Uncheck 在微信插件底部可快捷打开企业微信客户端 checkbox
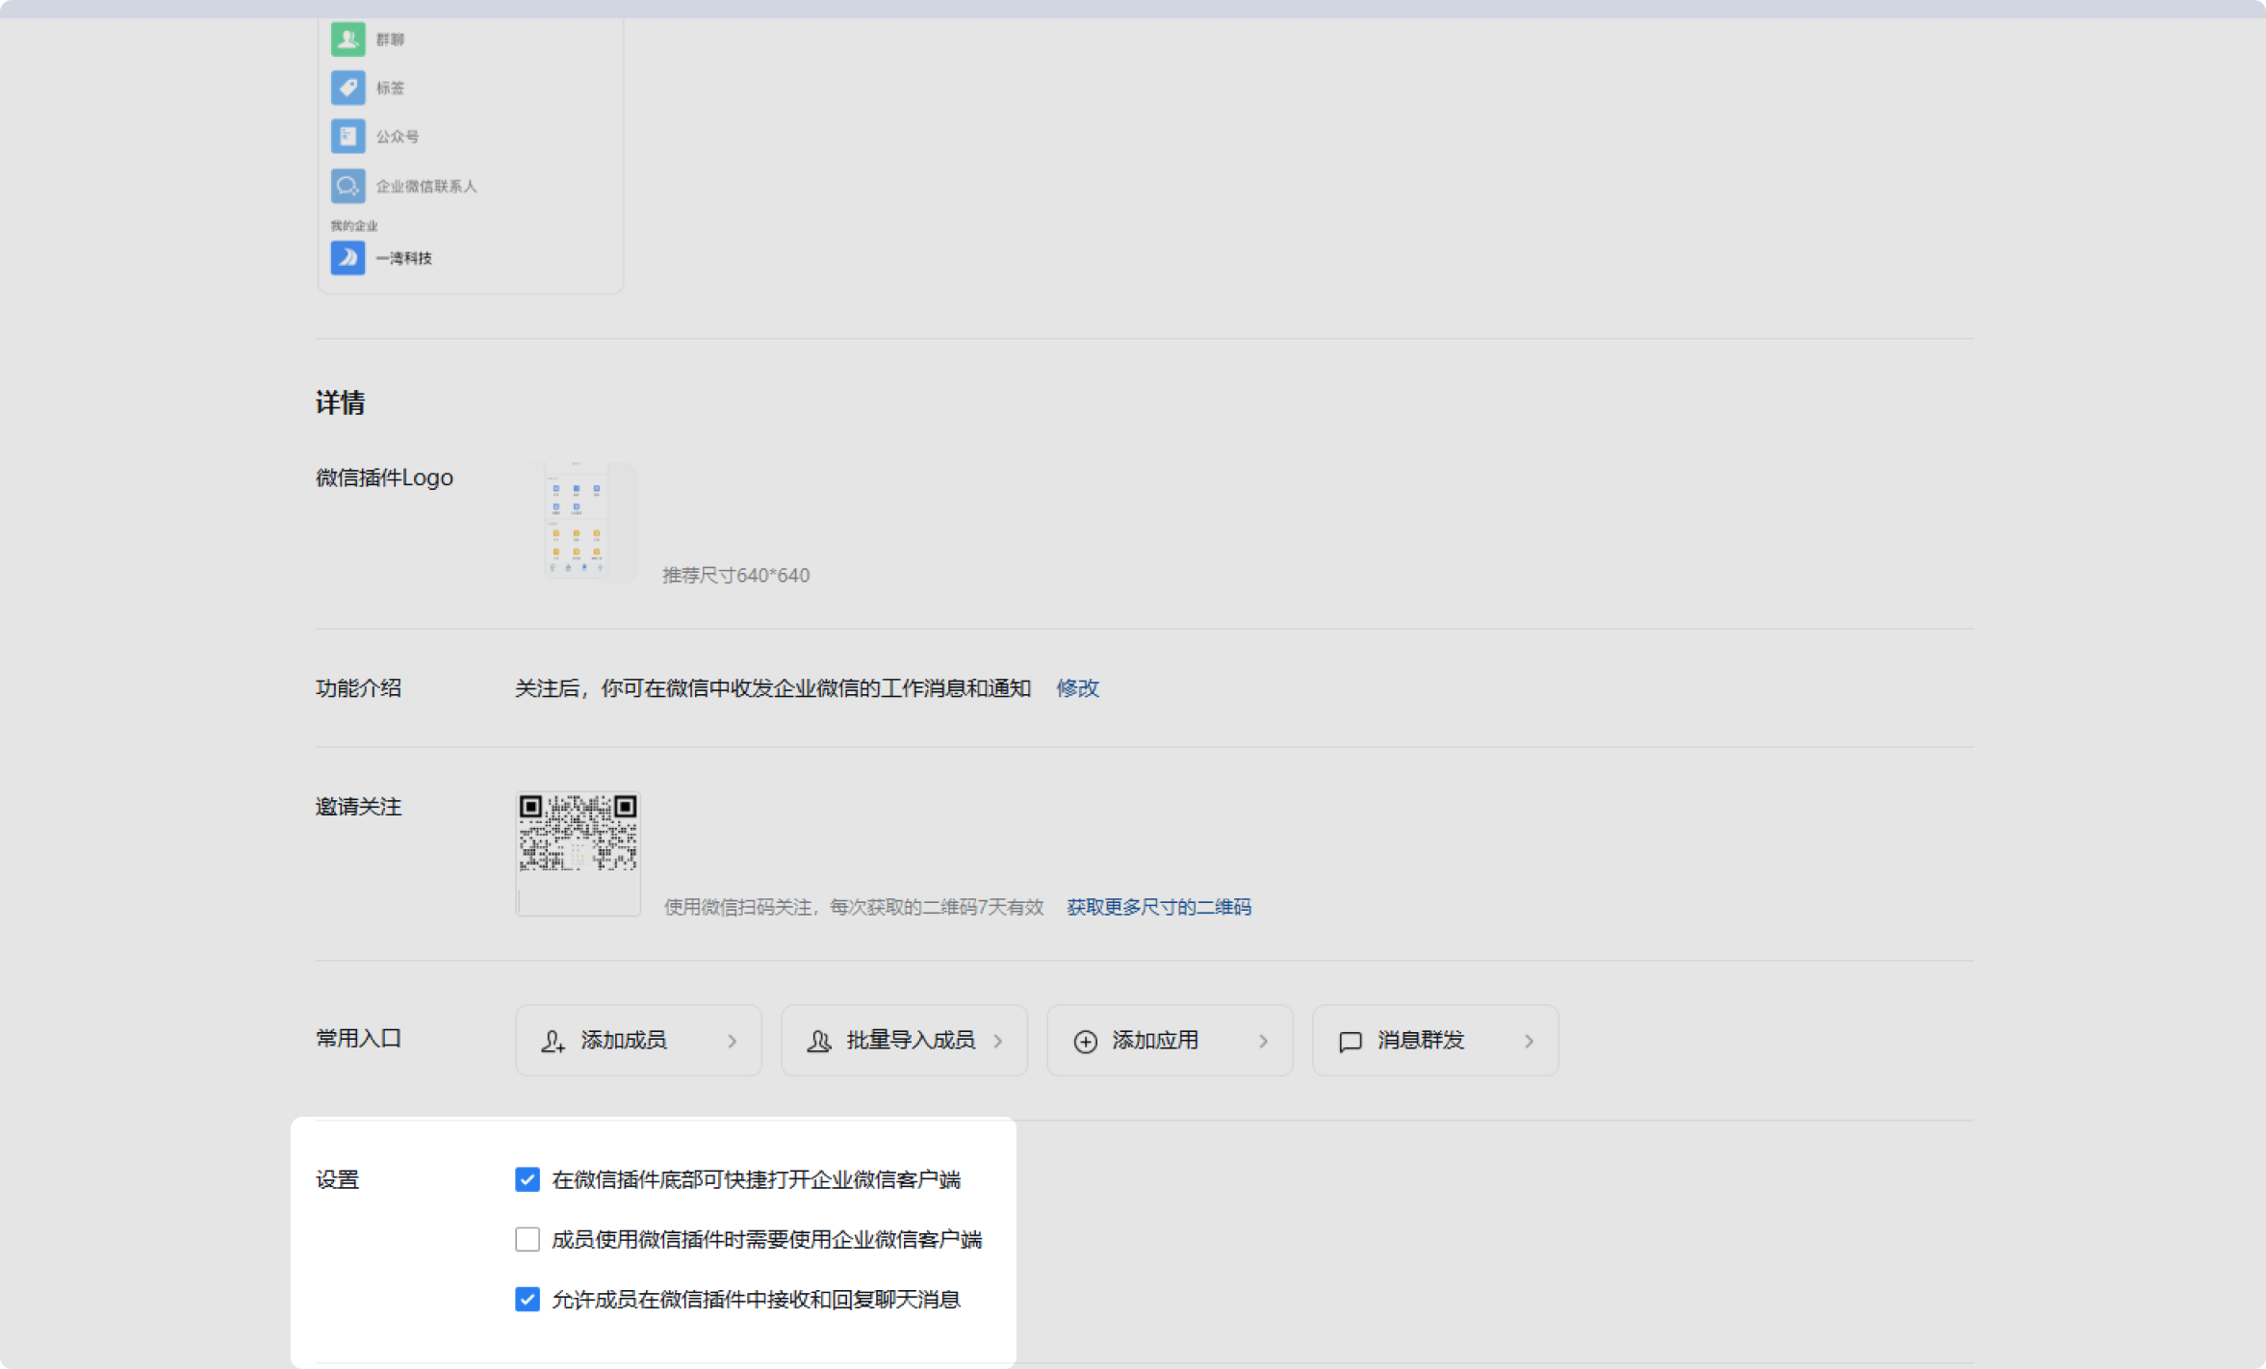The width and height of the screenshot is (2266, 1369). [x=528, y=1179]
